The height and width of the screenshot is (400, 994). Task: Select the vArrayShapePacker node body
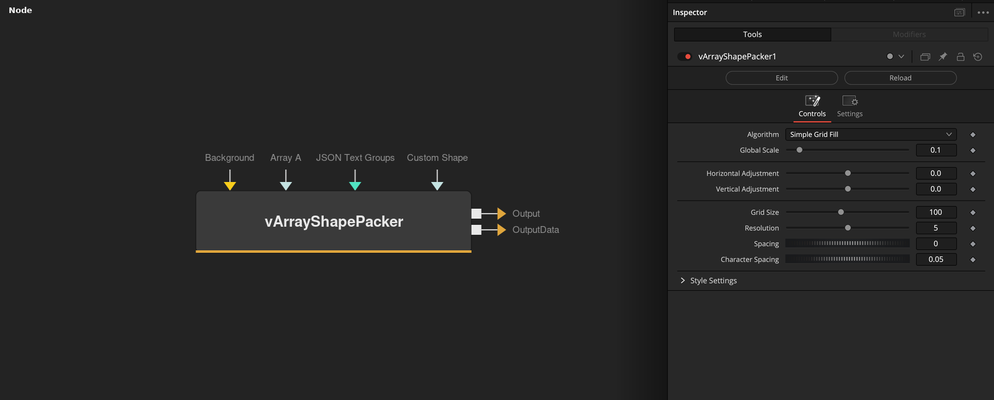tap(334, 221)
